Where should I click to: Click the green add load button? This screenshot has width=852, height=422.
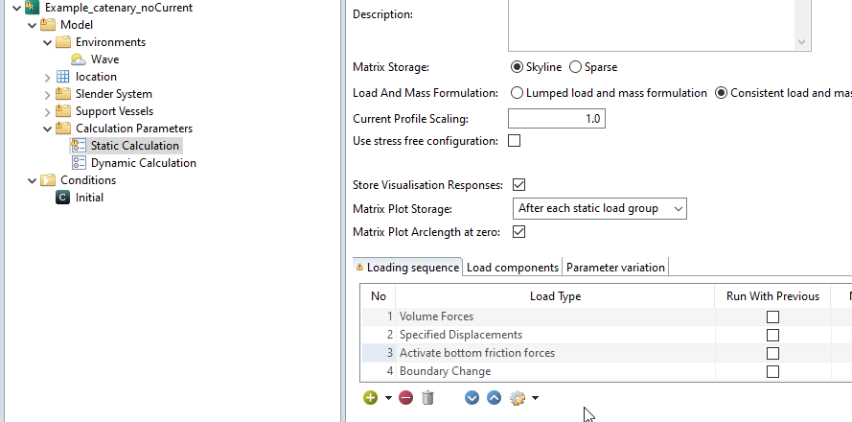pyautogui.click(x=370, y=397)
